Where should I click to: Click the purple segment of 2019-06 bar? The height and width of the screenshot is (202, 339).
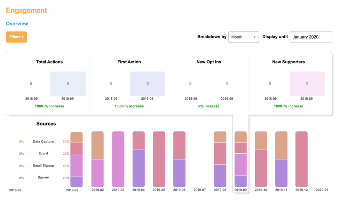click(179, 173)
